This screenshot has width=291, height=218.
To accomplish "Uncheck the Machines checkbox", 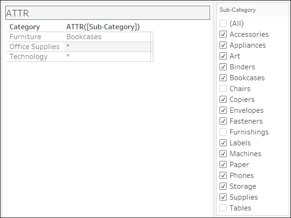I will pyautogui.click(x=223, y=154).
